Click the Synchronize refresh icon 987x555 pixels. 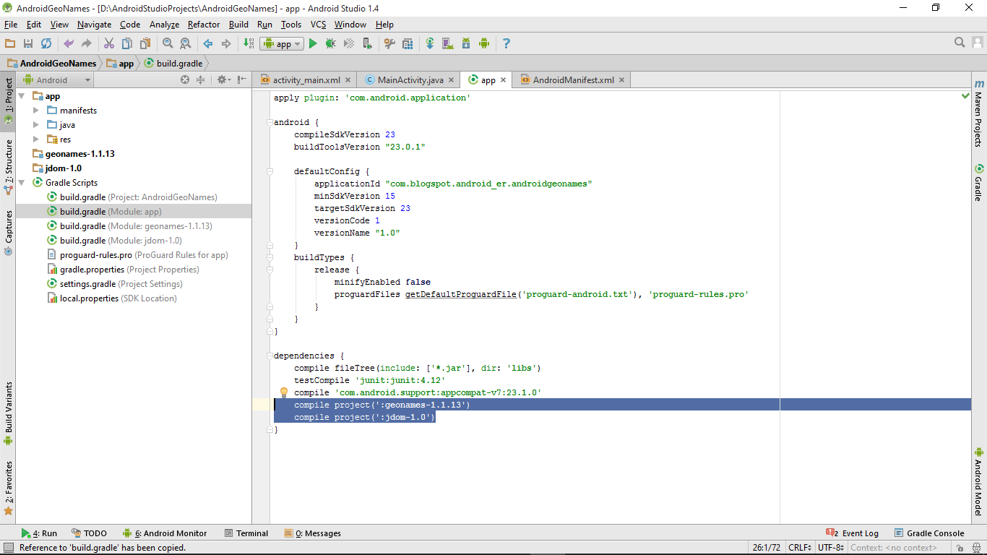point(46,43)
